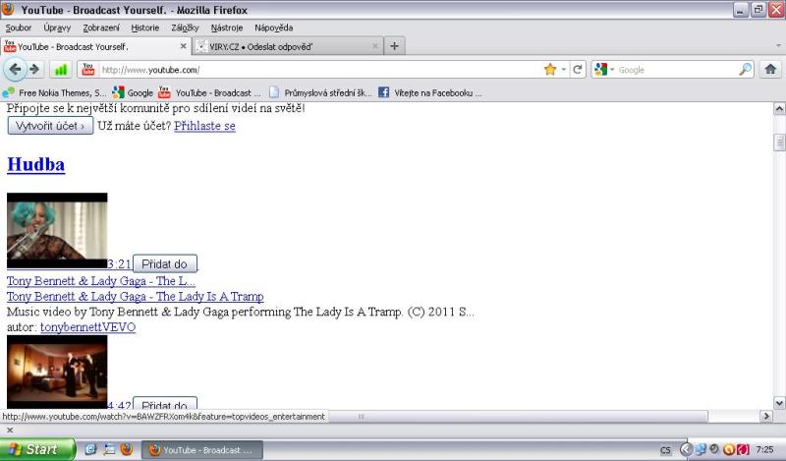This screenshot has width=786, height=461.
Task: Bookmark this page with the star icon
Action: click(x=550, y=70)
